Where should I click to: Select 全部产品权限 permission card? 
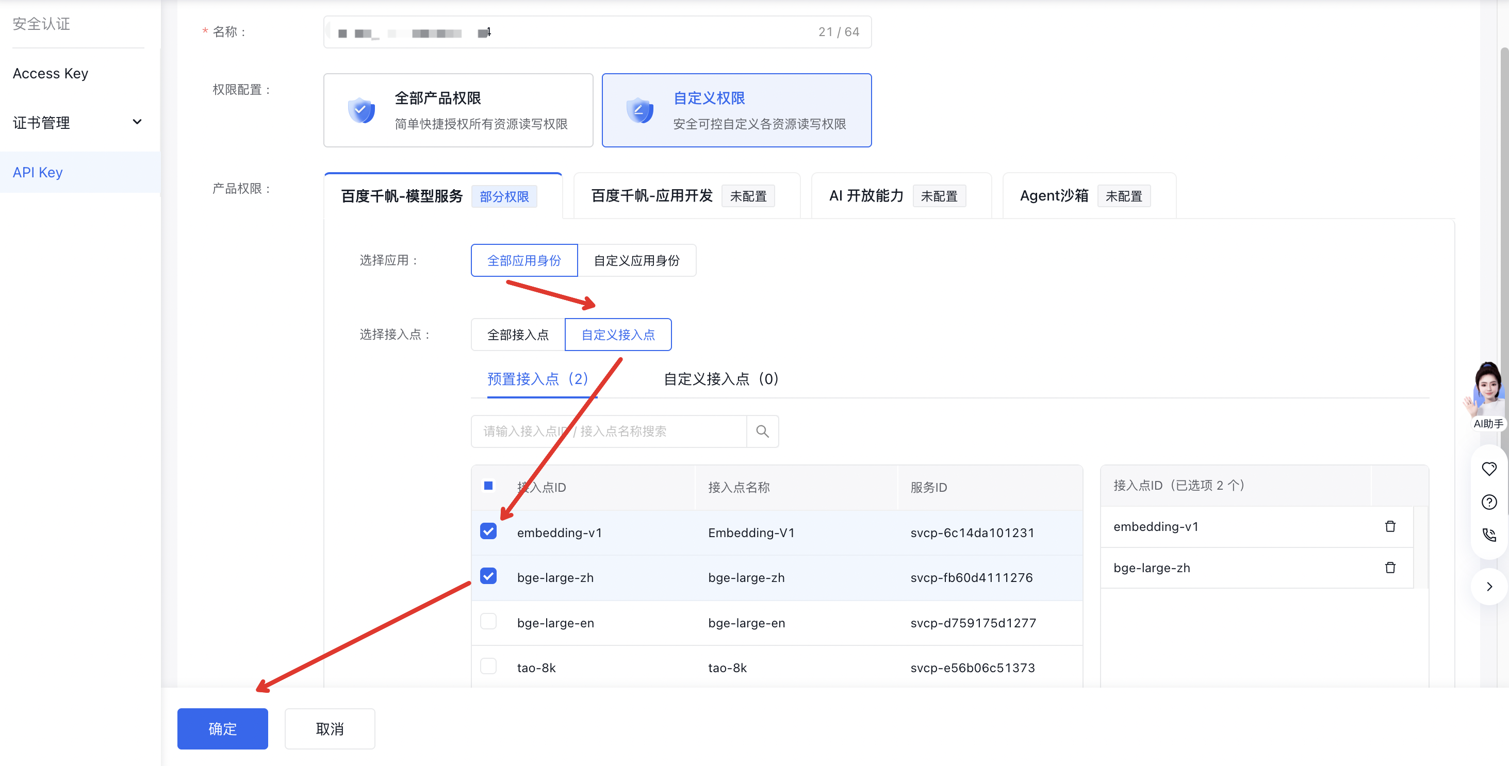point(458,110)
